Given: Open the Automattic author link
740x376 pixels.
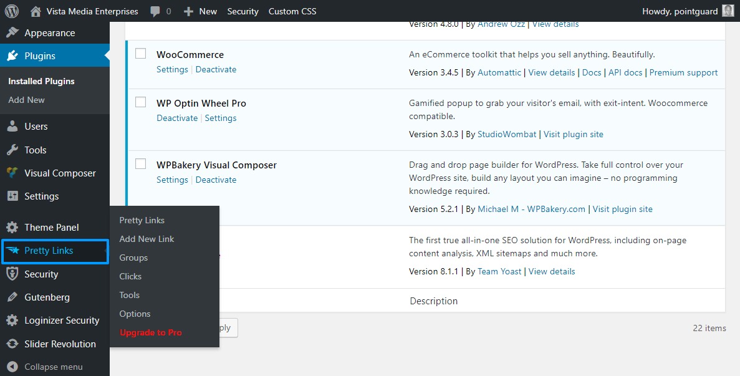Looking at the screenshot, I should 499,73.
